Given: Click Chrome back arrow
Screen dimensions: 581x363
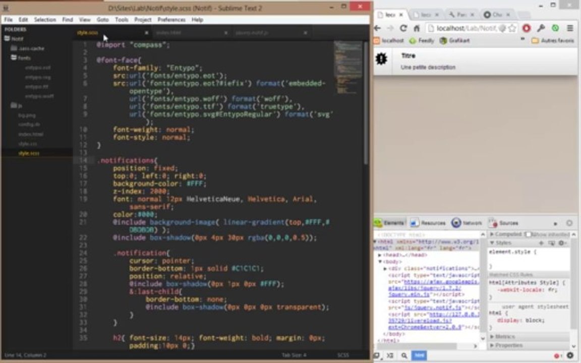Looking at the screenshot, I should click(378, 28).
